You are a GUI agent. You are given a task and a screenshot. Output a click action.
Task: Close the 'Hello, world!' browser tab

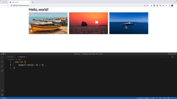(x=29, y=2)
